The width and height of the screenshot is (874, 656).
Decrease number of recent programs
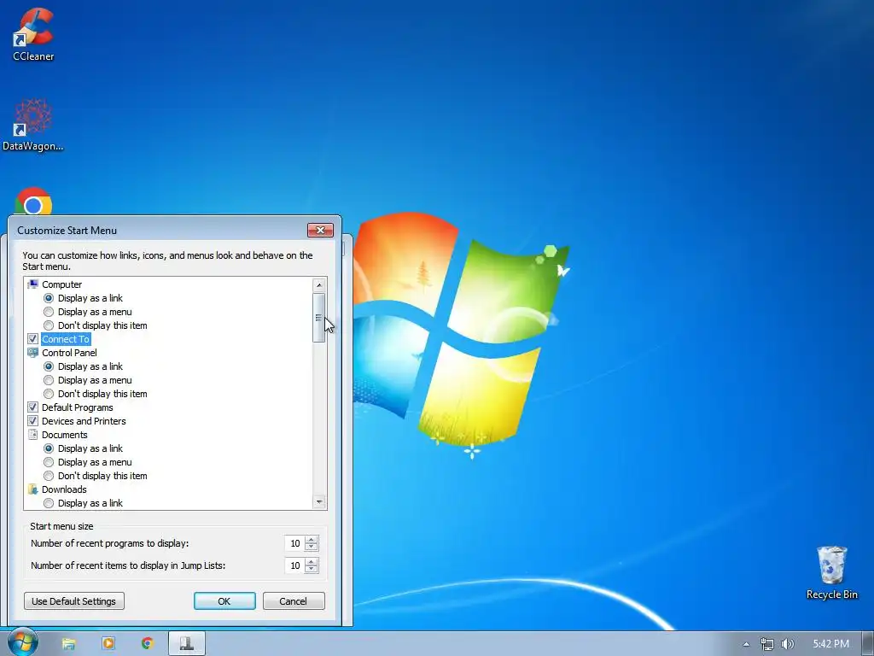[x=312, y=548]
